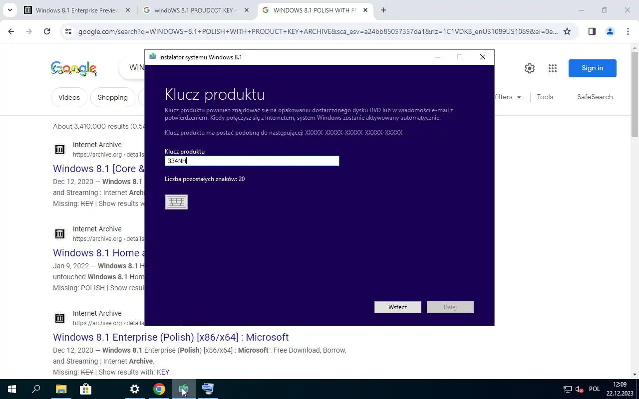The width and height of the screenshot is (639, 399).
Task: Switch to windoWS 8.1 PROUDCOT KEY tab
Action: coord(195,10)
